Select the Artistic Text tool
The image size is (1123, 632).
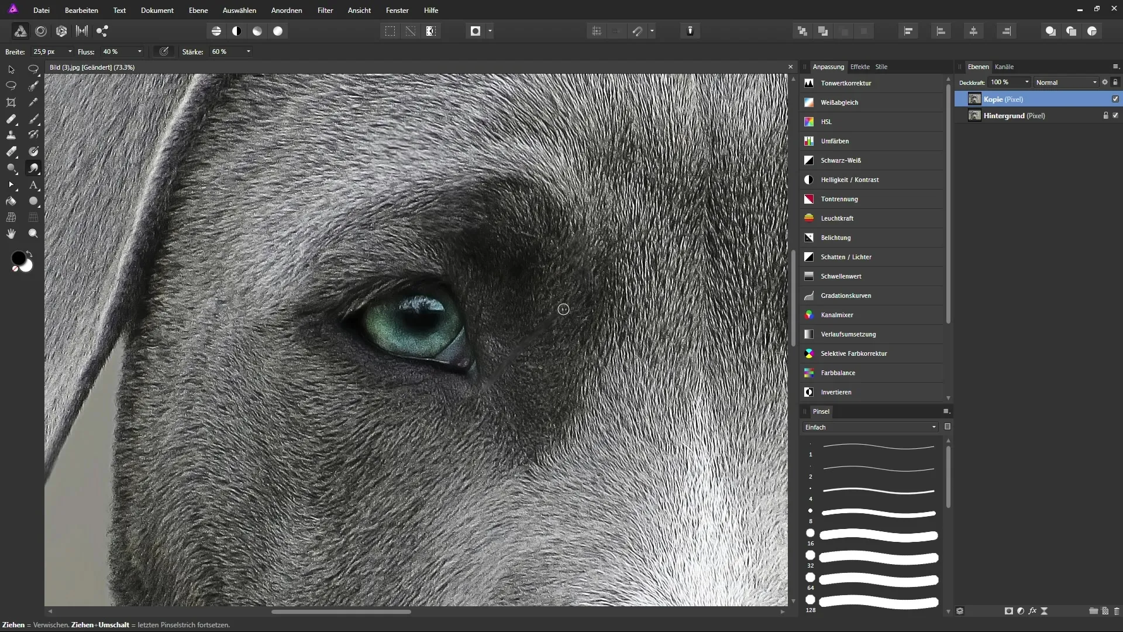pos(33,185)
